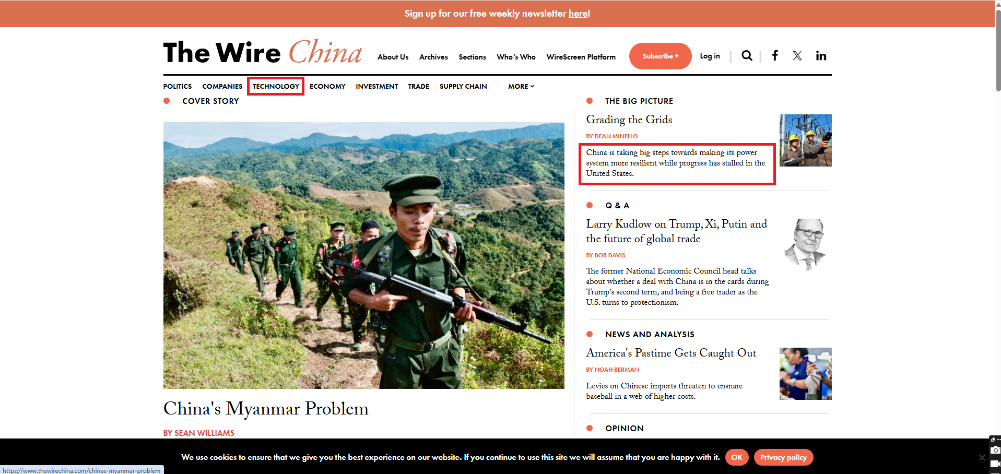This screenshot has height=474, width=1001.
Task: Dismiss the cookie banner close X
Action: pos(982,457)
